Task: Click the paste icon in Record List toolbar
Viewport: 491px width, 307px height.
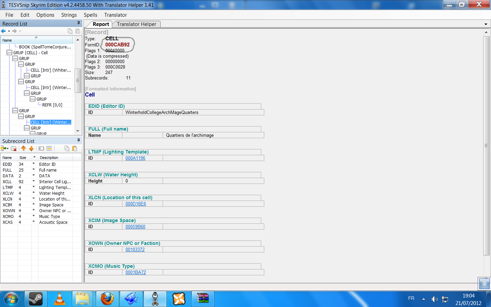Action: [x=78, y=31]
